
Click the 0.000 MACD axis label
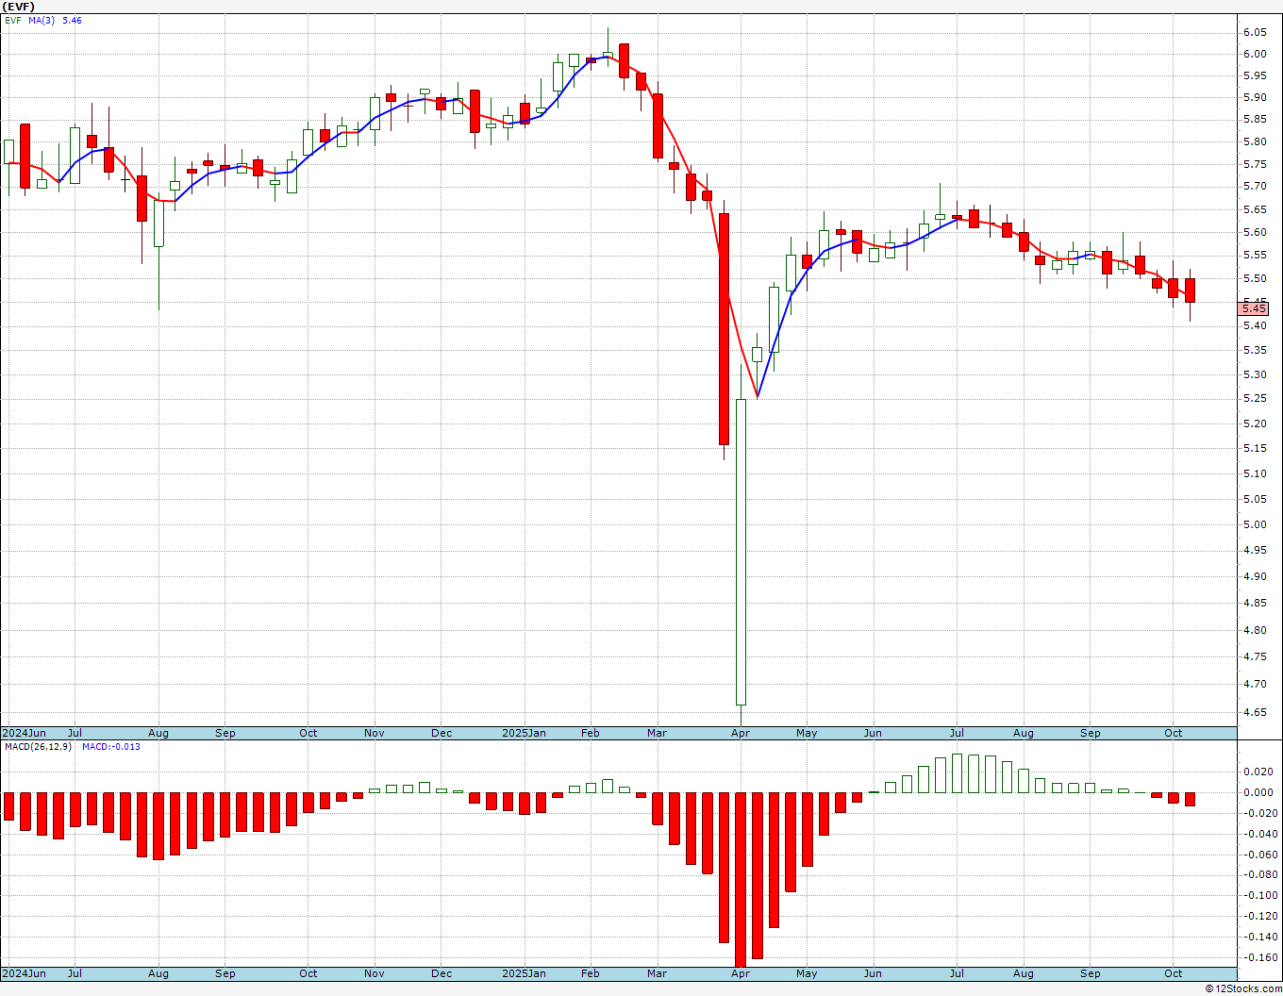[1258, 792]
